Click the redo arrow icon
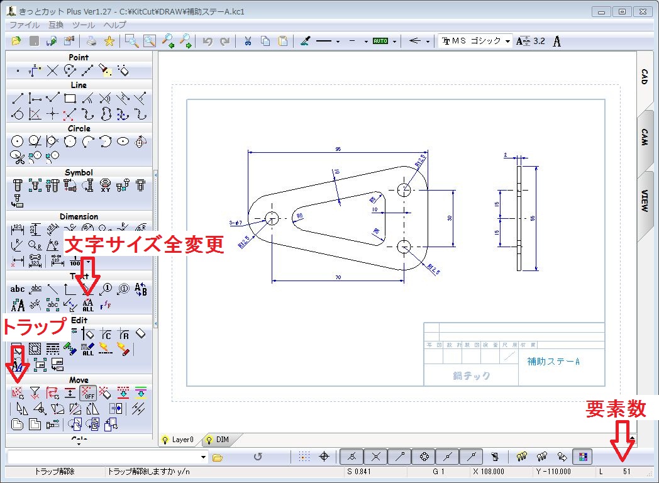659x483 pixels. (x=225, y=41)
